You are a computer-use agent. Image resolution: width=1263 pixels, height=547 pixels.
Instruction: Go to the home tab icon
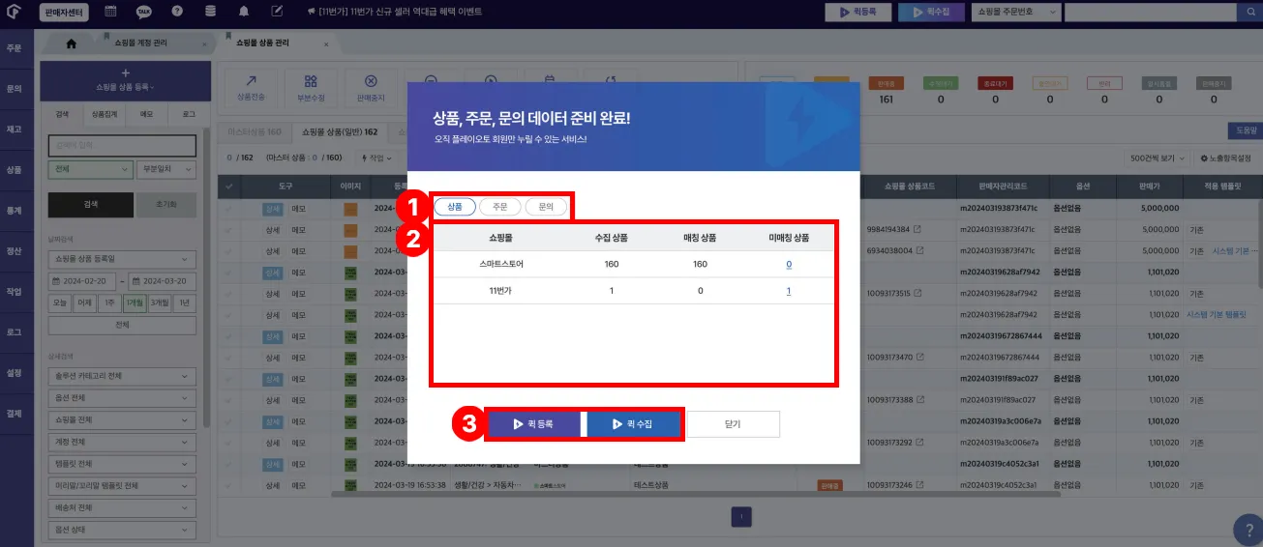pyautogui.click(x=71, y=43)
